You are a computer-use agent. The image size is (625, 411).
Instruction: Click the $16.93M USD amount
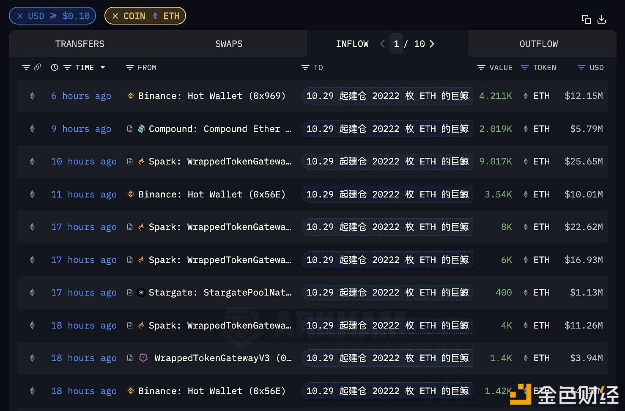click(x=584, y=260)
